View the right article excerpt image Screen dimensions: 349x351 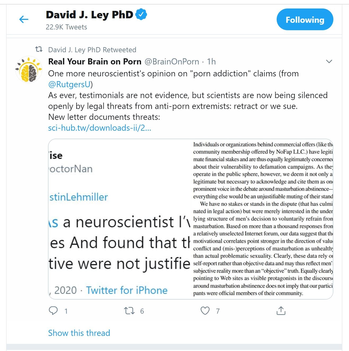pyautogui.click(x=262, y=219)
